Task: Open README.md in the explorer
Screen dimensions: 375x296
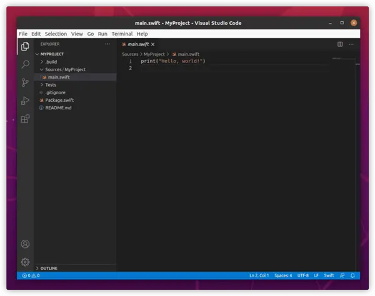Action: (x=58, y=107)
